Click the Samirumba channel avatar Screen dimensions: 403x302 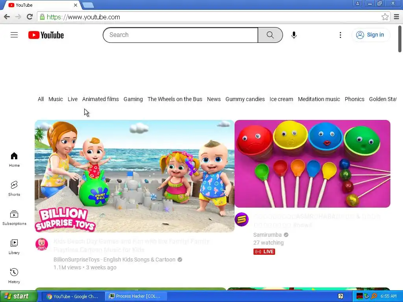tap(242, 219)
